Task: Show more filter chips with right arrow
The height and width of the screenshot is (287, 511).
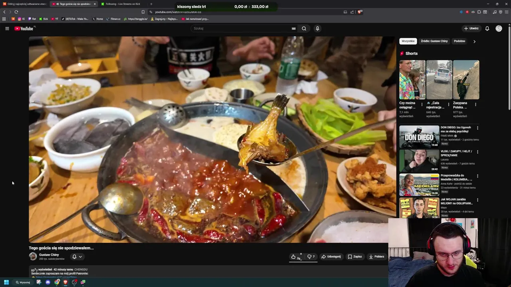Action: [x=474, y=41]
